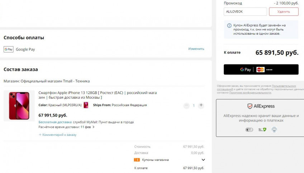Click Изменить to change payment method
The height and width of the screenshot is (173, 304).
(x=196, y=49)
